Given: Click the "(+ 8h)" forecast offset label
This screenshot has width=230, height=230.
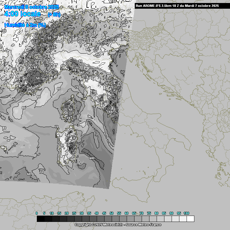Looking at the screenshot, I should (54, 14).
